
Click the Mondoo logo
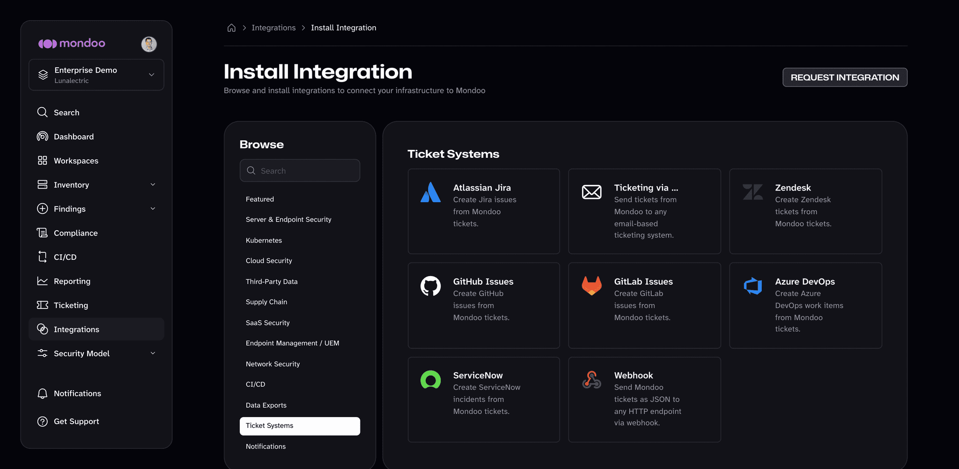point(72,44)
